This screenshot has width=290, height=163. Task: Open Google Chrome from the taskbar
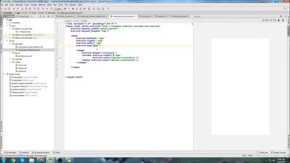click(13, 160)
